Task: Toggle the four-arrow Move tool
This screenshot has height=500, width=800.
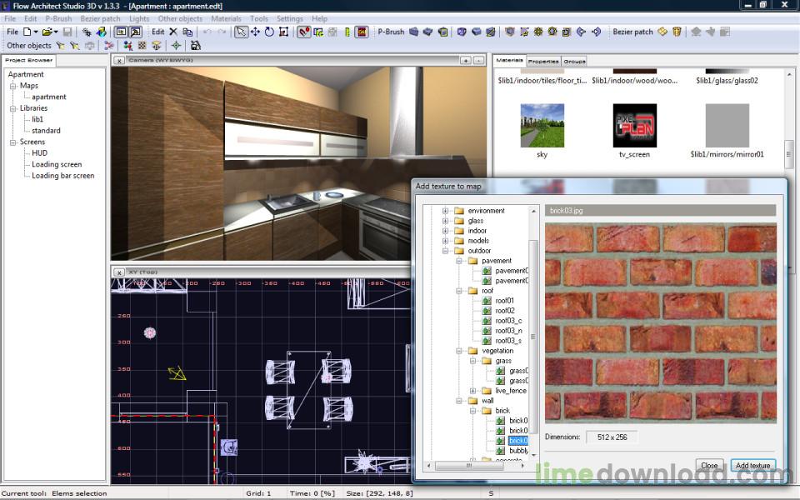Action: pyautogui.click(x=255, y=32)
